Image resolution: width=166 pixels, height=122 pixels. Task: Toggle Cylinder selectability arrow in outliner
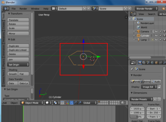[160, 36]
